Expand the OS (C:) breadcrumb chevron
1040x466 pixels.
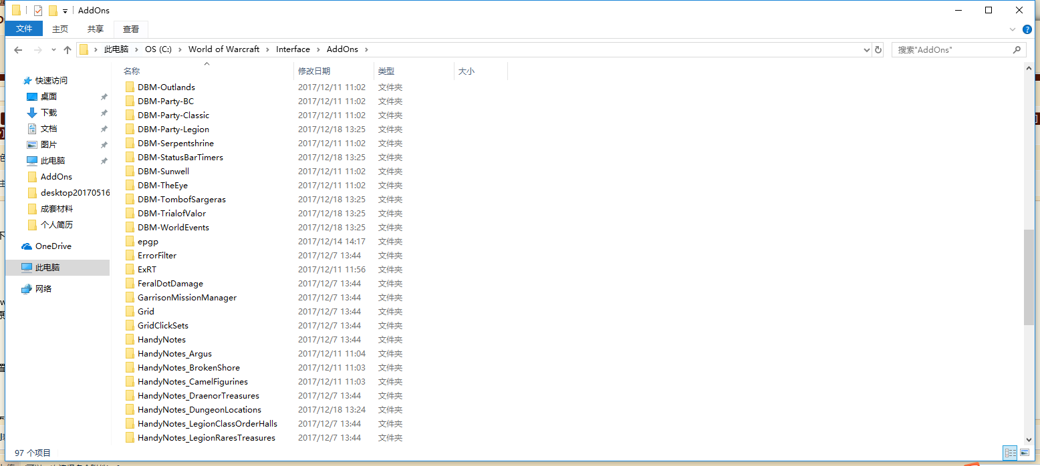click(x=180, y=49)
